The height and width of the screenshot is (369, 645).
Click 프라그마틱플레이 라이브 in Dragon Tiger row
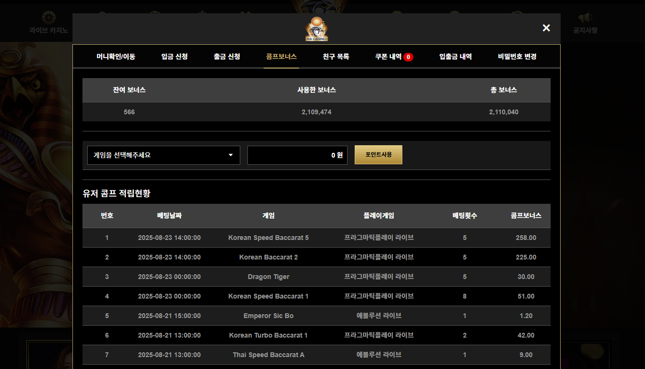[x=379, y=277]
